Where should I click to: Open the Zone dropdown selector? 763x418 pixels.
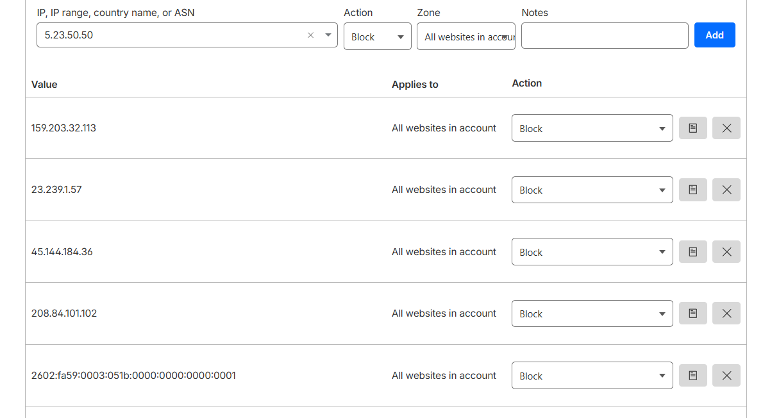pos(465,37)
